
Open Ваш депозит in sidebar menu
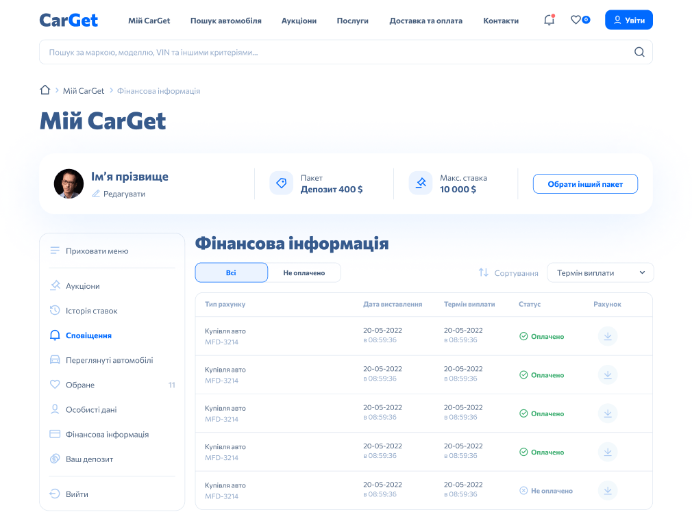(89, 459)
